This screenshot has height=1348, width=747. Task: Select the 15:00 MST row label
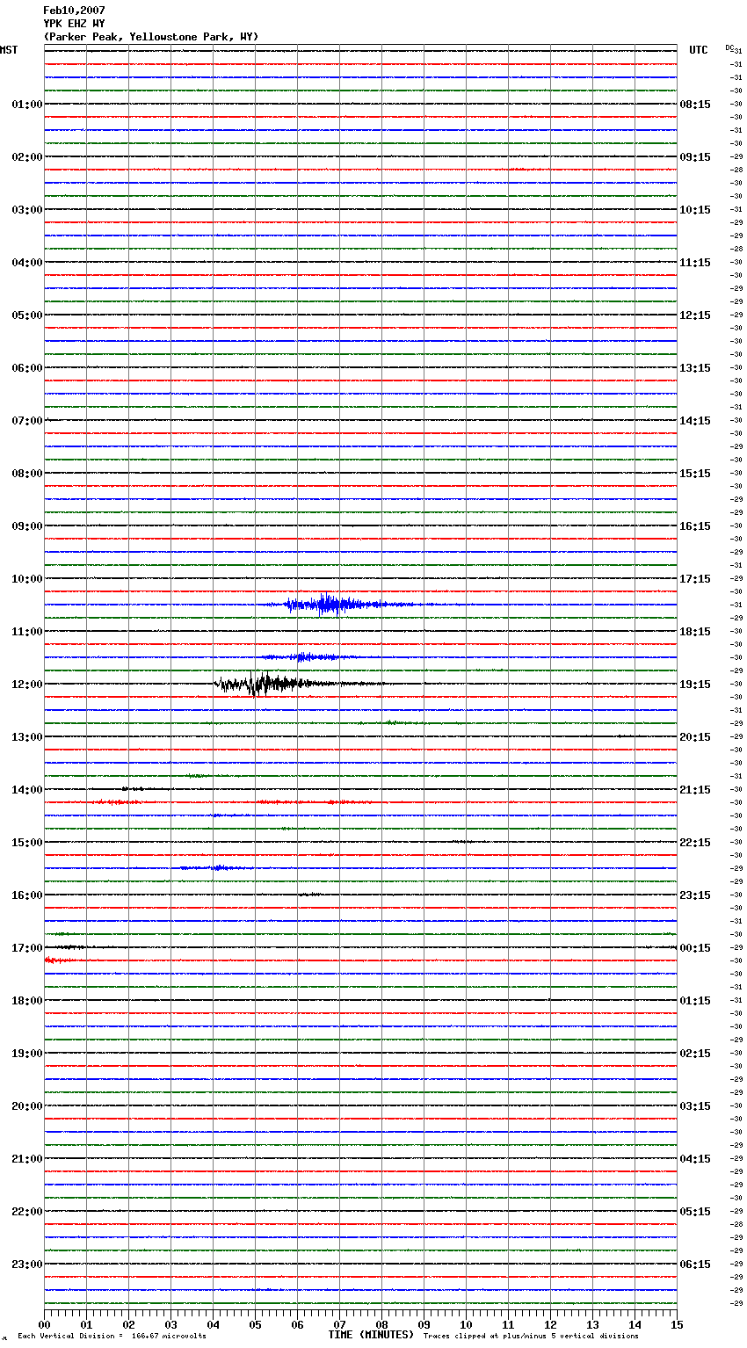point(26,843)
